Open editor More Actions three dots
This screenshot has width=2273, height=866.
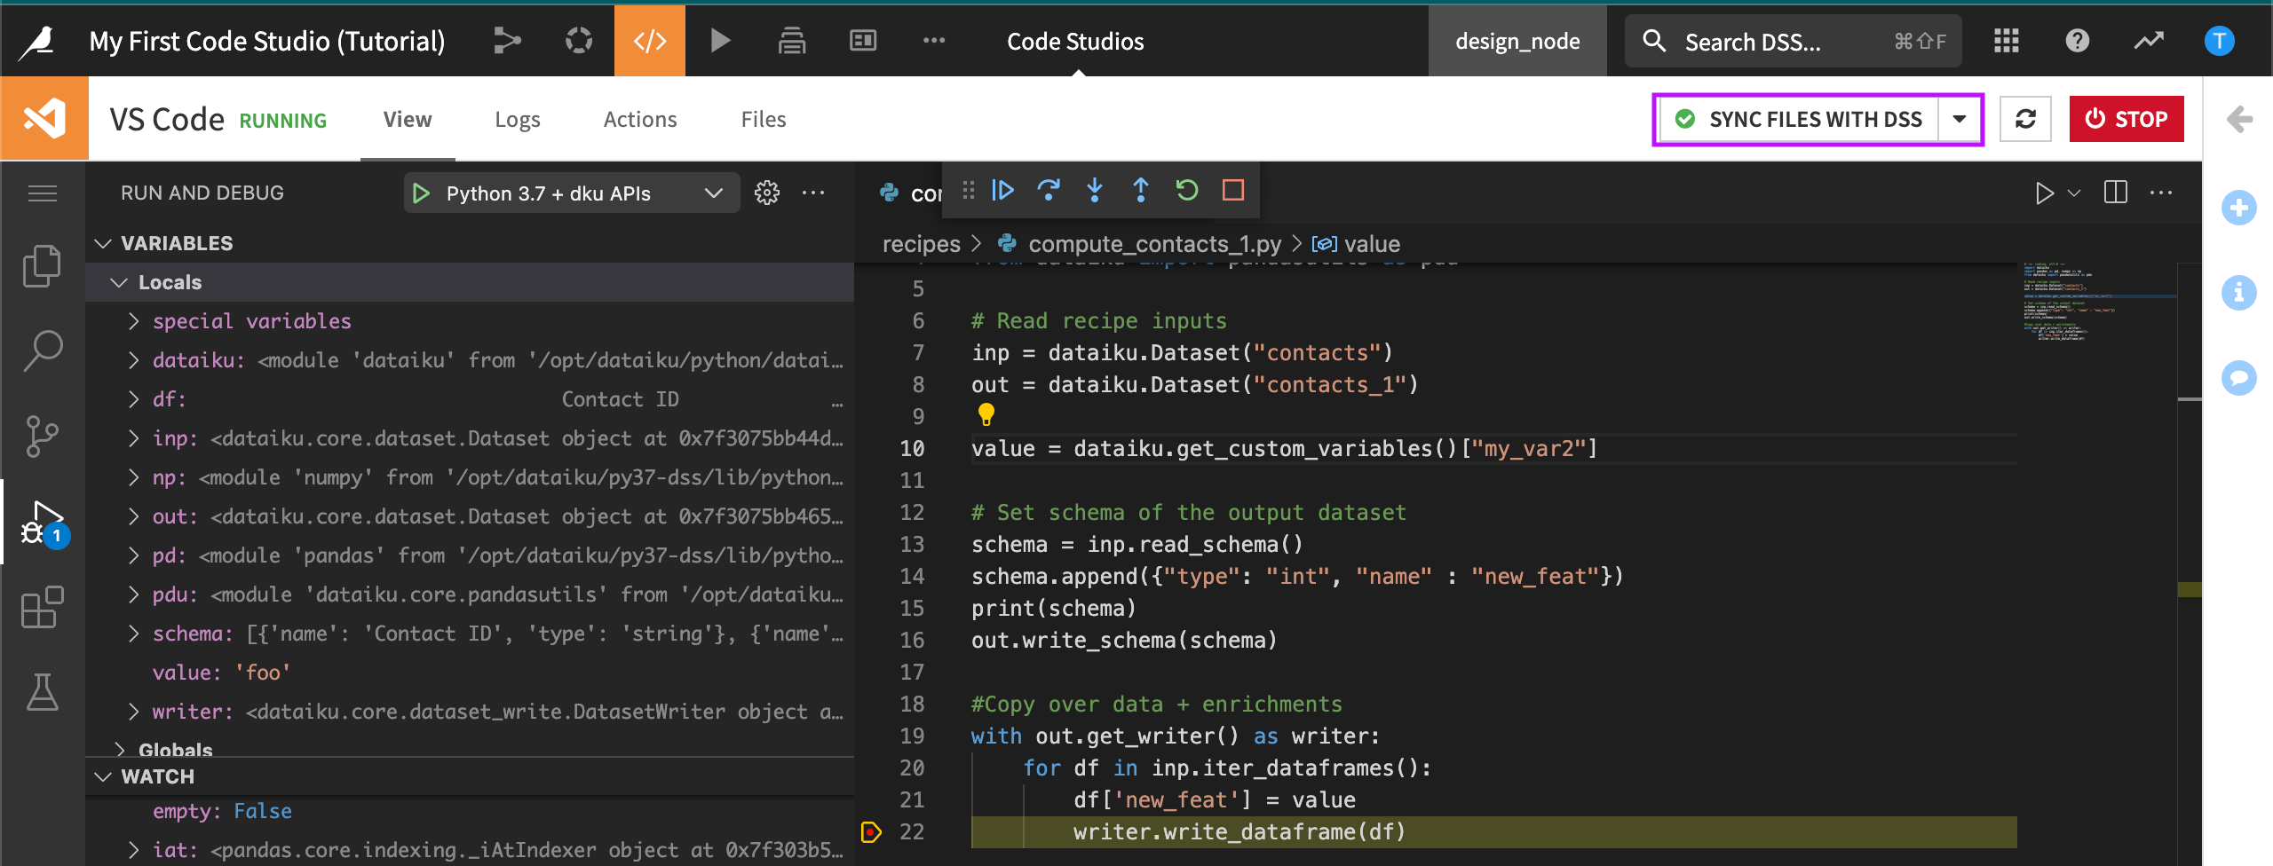click(x=2161, y=193)
